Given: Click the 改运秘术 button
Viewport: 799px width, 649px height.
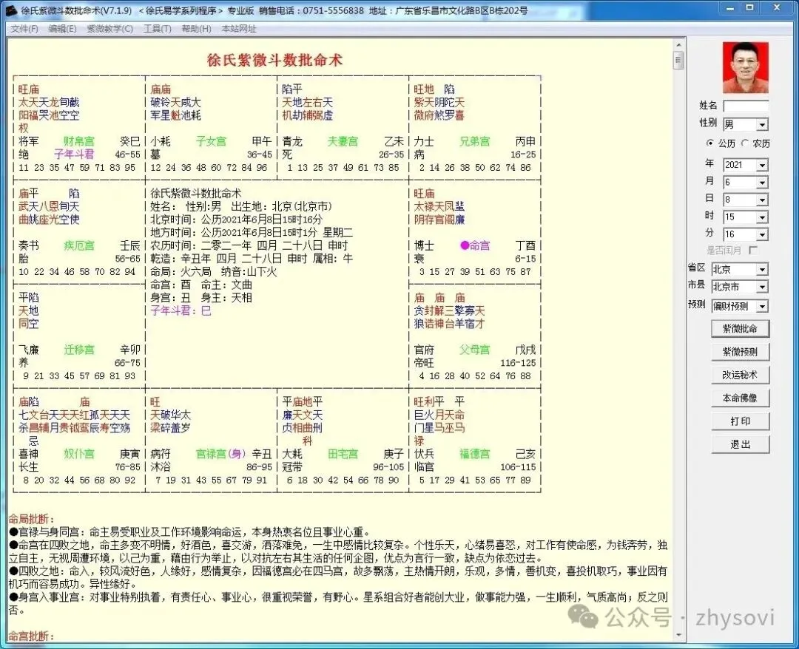Looking at the screenshot, I should tap(740, 375).
